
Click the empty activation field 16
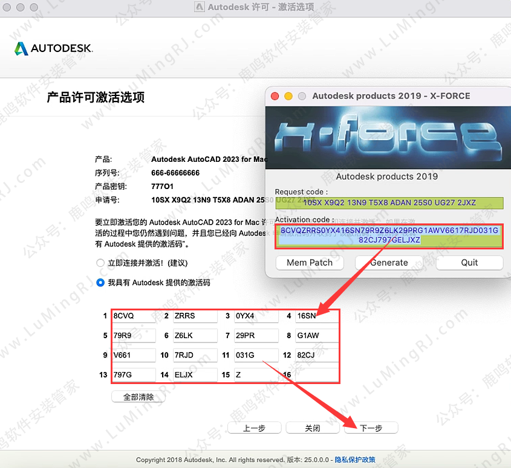click(317, 375)
